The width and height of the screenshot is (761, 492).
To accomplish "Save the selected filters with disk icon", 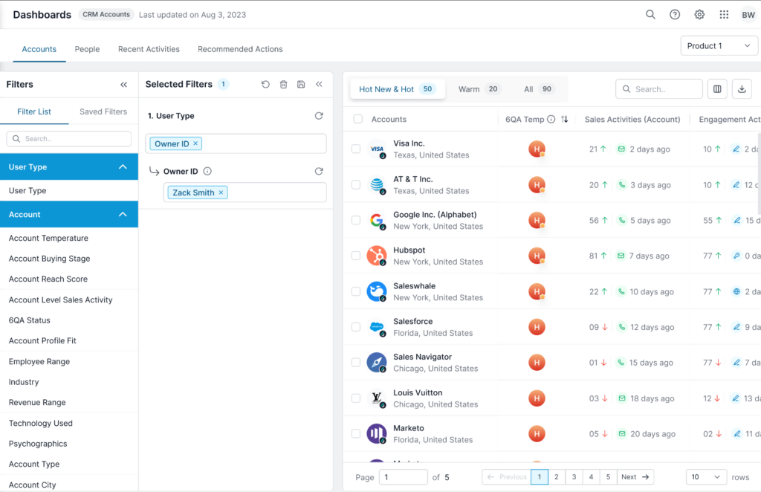I will click(301, 85).
